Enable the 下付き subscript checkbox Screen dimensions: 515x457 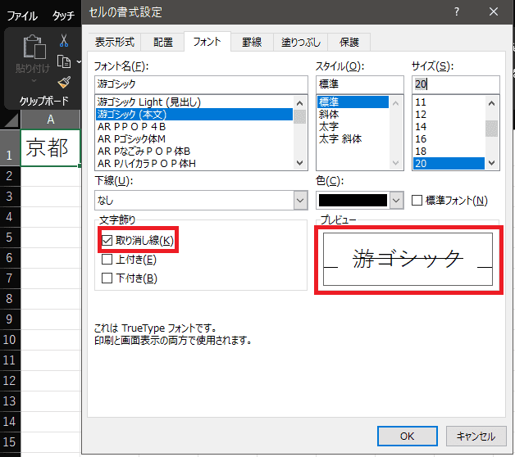pyautogui.click(x=107, y=278)
